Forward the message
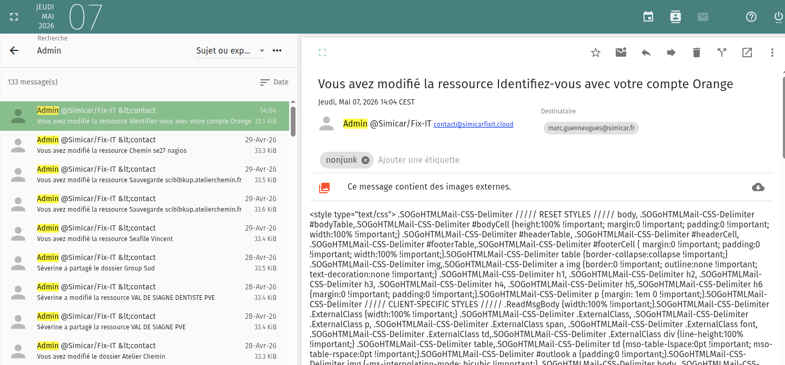This screenshot has width=785, height=365. tap(671, 53)
